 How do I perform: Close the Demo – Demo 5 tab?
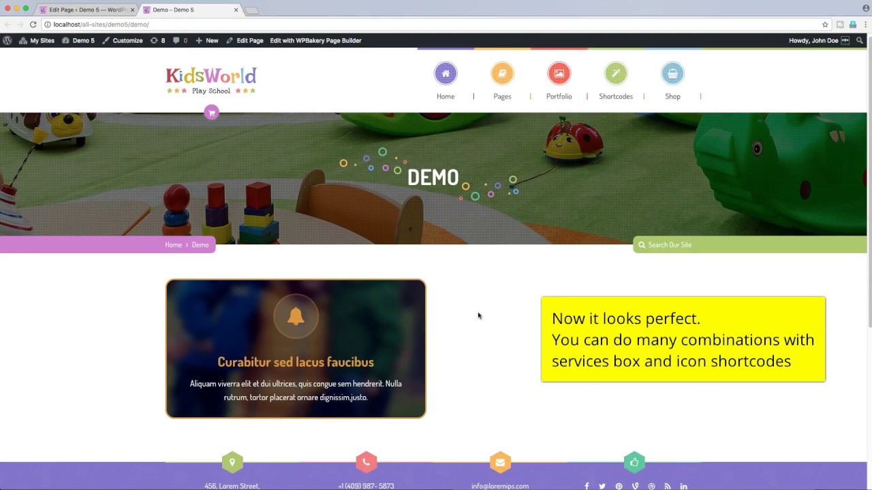236,10
